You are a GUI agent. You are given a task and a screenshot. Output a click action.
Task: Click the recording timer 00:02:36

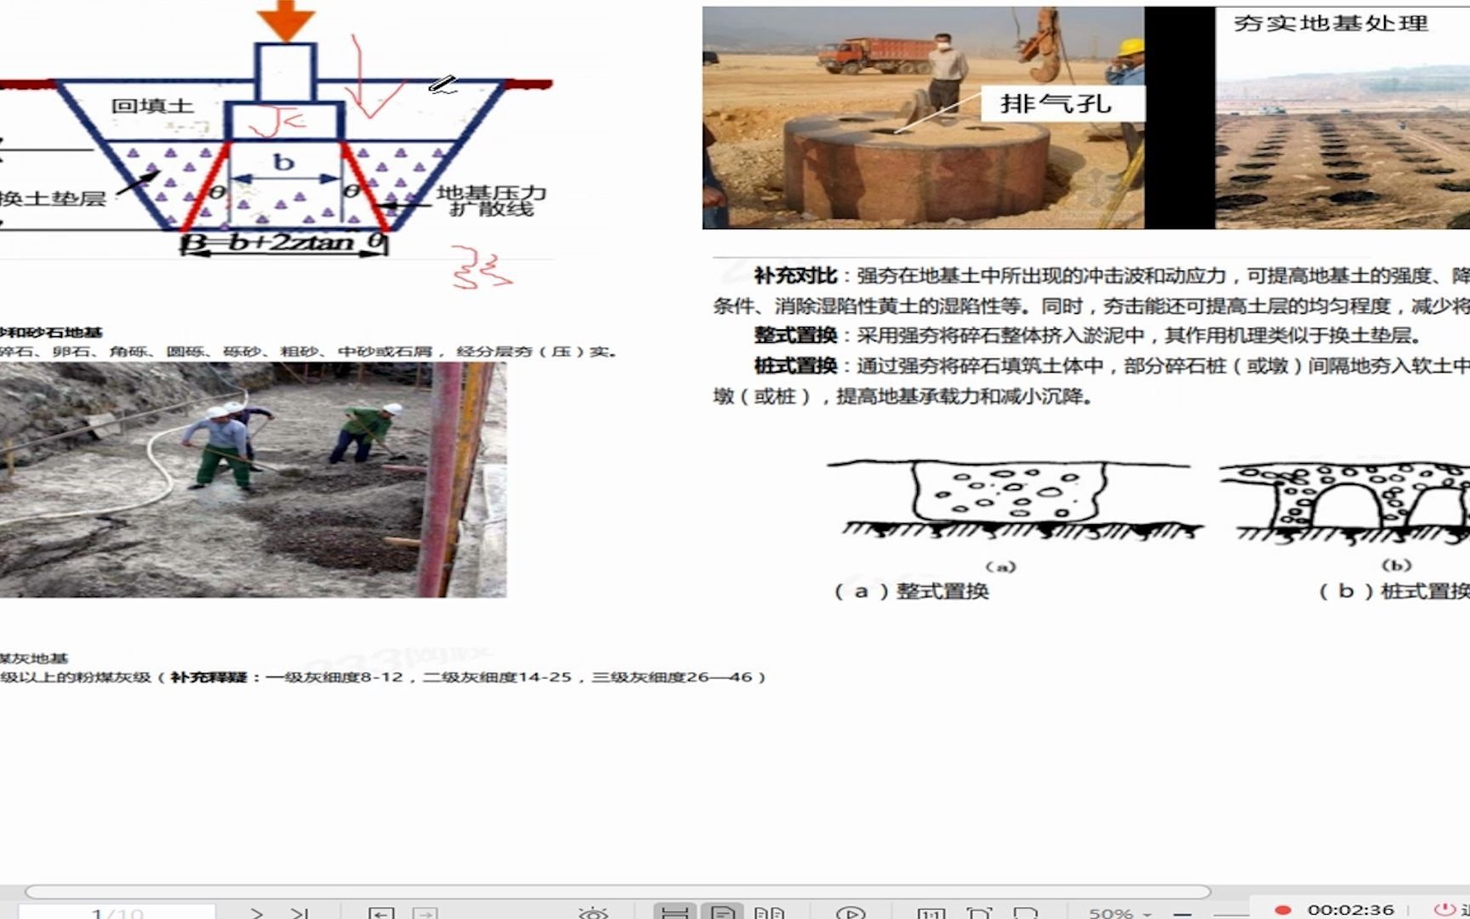click(1351, 910)
